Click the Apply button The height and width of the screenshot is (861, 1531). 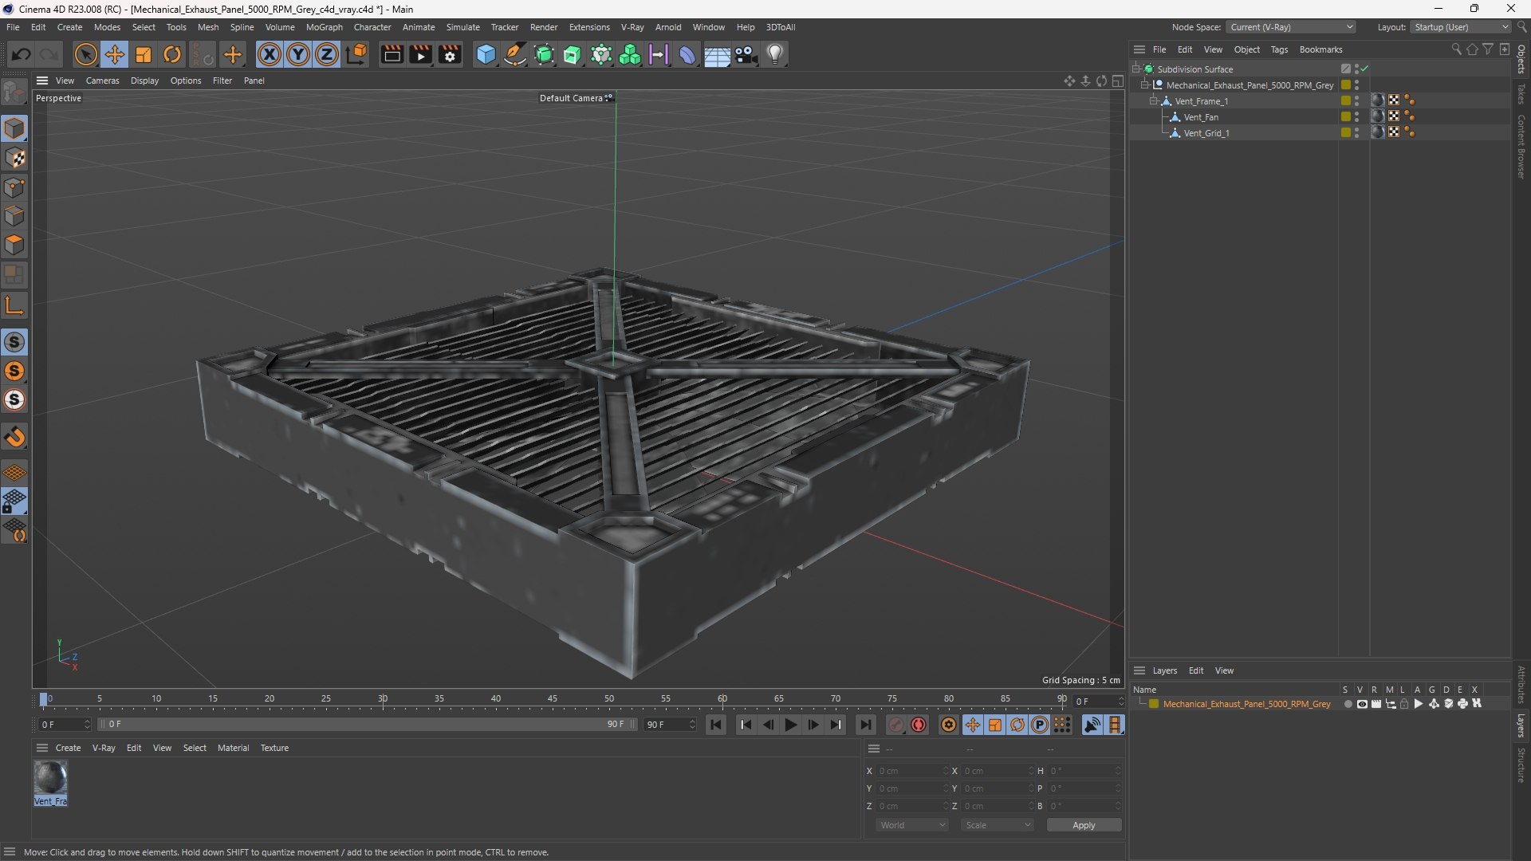(x=1084, y=825)
